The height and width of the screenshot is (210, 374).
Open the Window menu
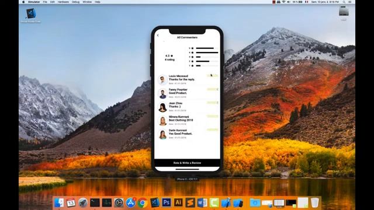coord(87,2)
